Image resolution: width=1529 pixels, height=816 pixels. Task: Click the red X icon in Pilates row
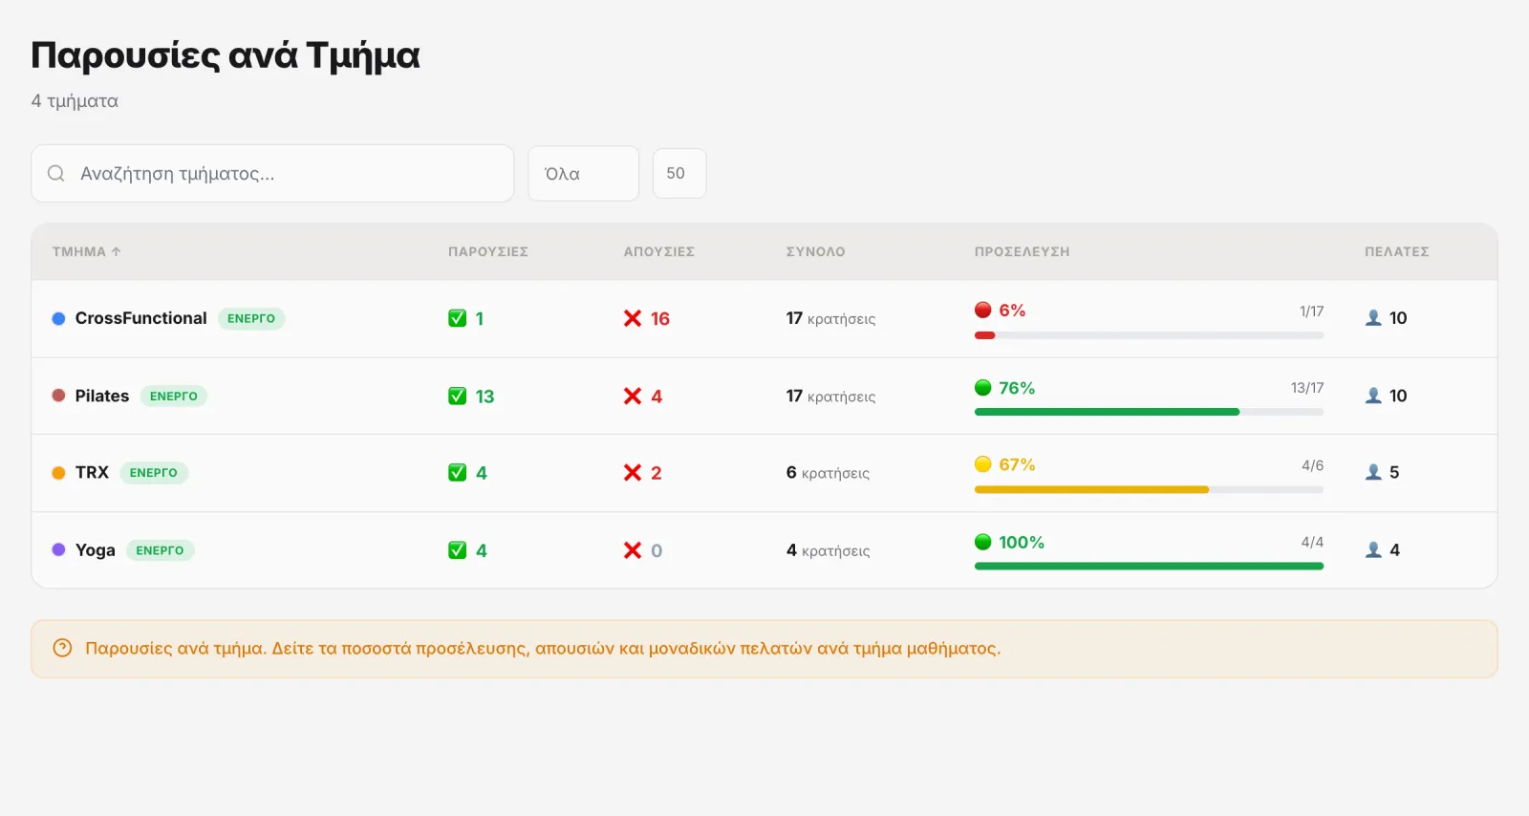[x=633, y=396]
